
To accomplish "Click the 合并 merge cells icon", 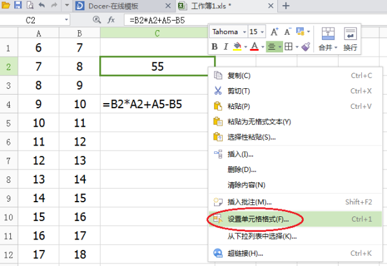I will pos(328,33).
